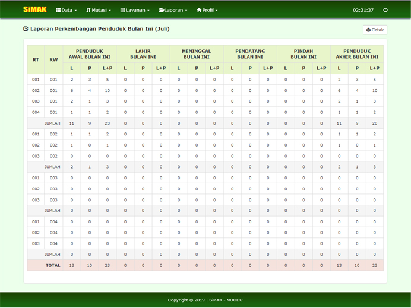411x308 pixels.
Task: Click the folder icon beside Laporan
Action: point(161,10)
